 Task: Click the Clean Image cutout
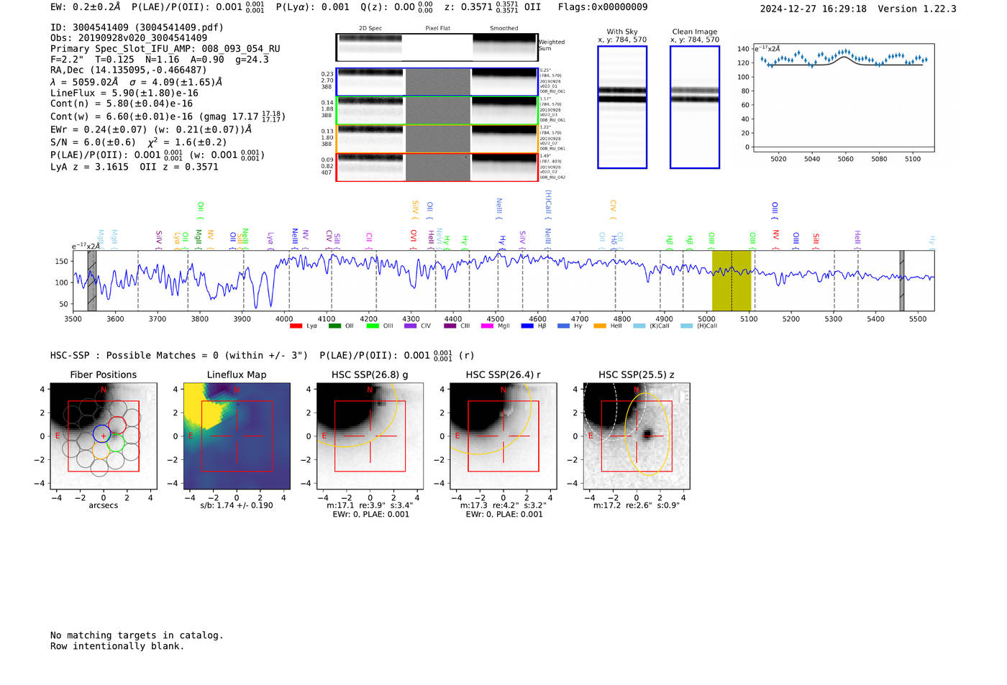pos(695,107)
